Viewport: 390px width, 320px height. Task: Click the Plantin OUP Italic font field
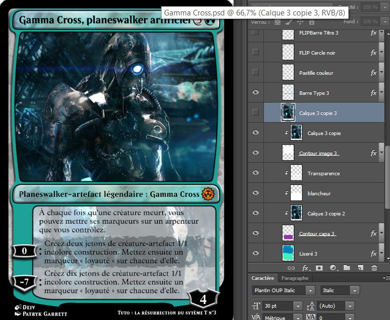tap(279, 291)
